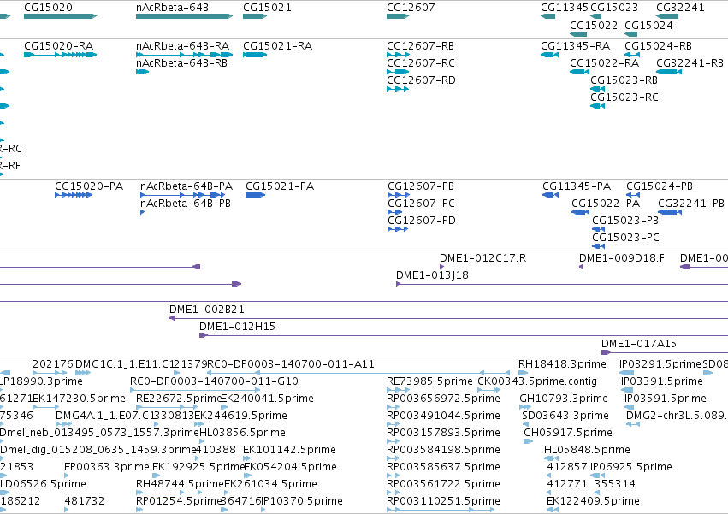Select protein nAcRbeta-64B-PB
The width and height of the screenshot is (728, 514).
tap(143, 212)
